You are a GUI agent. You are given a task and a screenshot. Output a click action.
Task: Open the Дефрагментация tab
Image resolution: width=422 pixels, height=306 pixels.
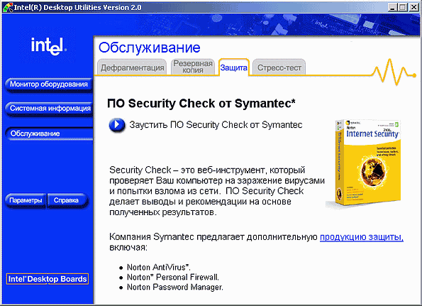(x=132, y=67)
